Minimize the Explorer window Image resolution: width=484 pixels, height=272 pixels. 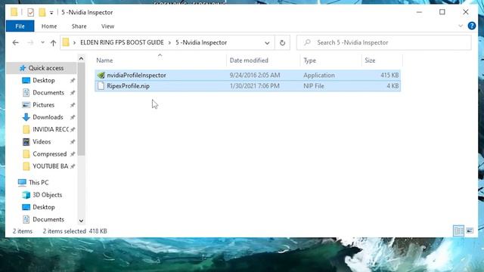coord(419,12)
